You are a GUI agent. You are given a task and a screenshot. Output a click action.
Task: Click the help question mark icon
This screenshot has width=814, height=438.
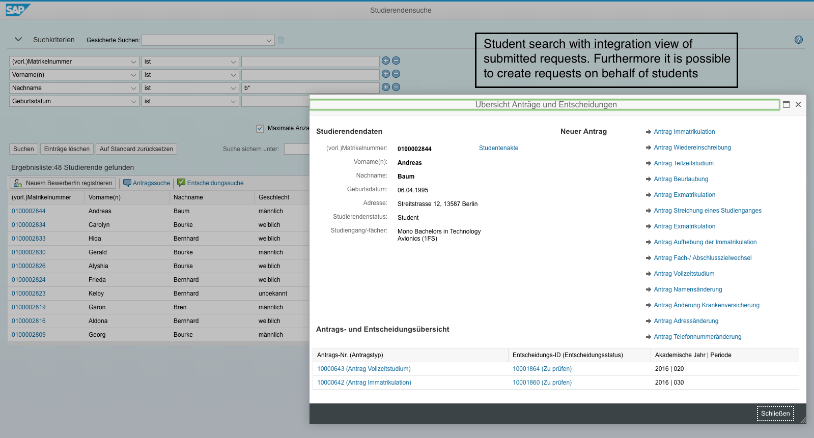(798, 40)
